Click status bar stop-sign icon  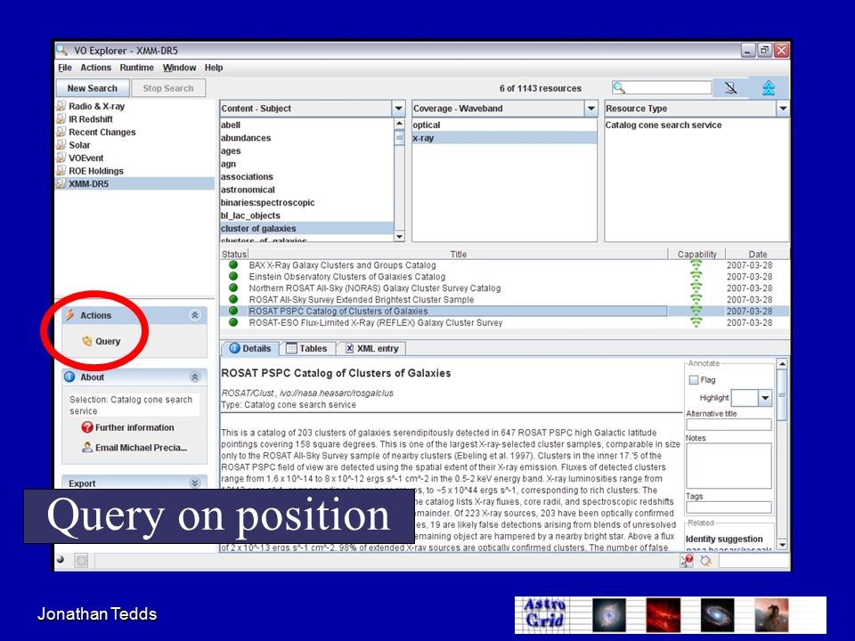coord(687,561)
